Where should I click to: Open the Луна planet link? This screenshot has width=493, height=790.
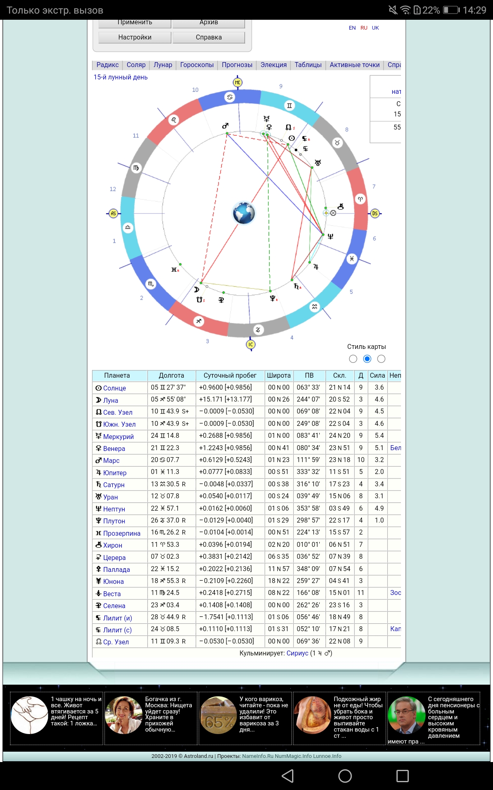click(x=111, y=400)
